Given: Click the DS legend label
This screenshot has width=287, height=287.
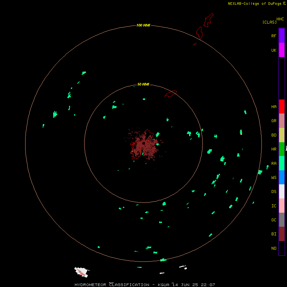Looking at the screenshot, I should click(x=274, y=192).
